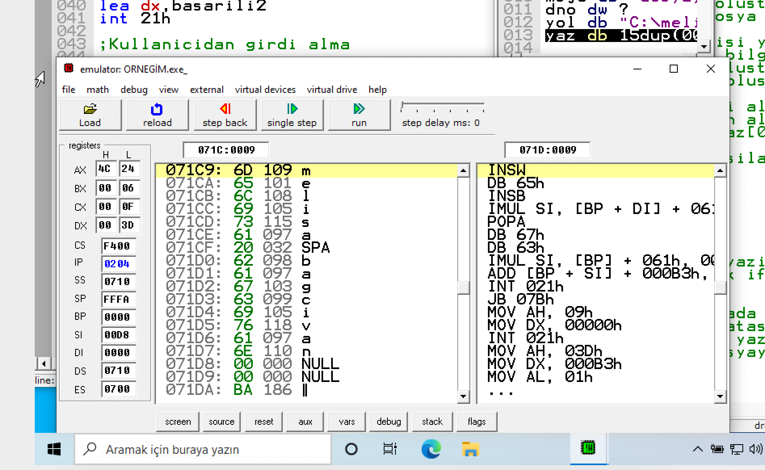
Task: Step back one instruction
Action: [x=225, y=115]
